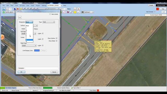Toggle Center Lights checkbox
The width and height of the screenshot is (167, 94).
tap(43, 39)
